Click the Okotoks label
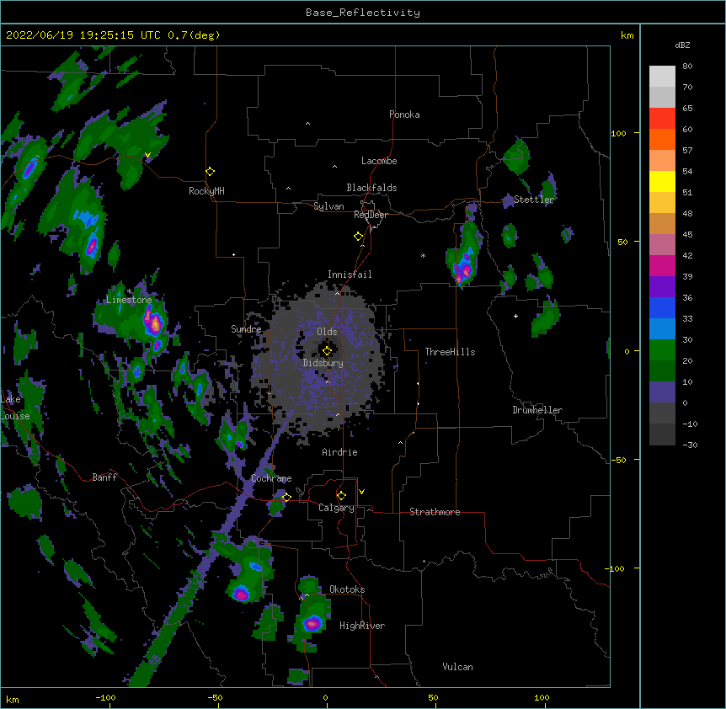 (347, 589)
